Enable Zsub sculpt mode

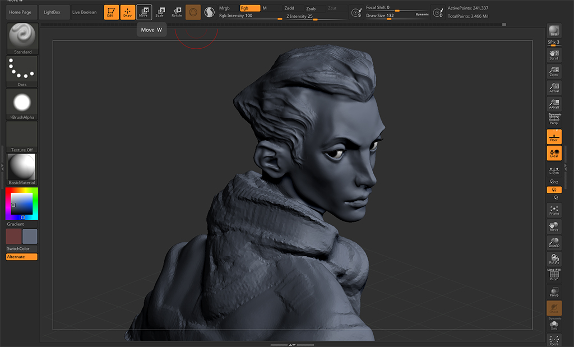(x=314, y=8)
